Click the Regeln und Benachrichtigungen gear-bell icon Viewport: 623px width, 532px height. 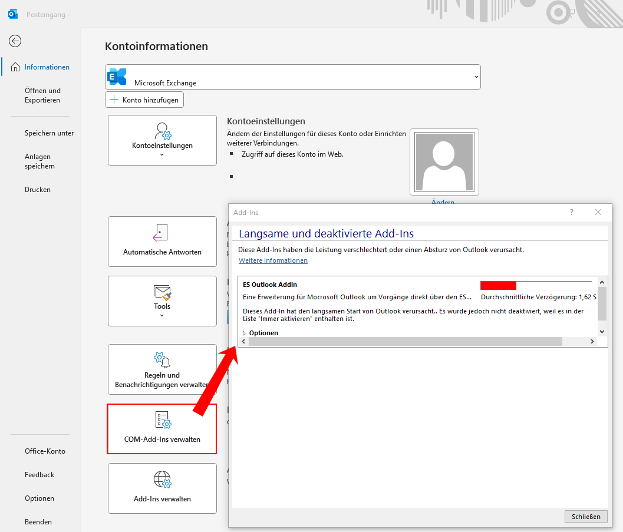tap(162, 360)
